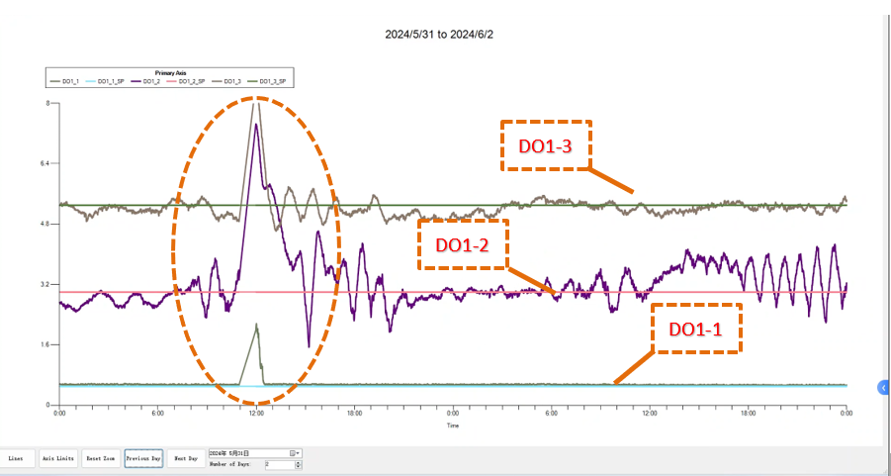The height and width of the screenshot is (476, 891).
Task: Click the Lines button
Action: point(16,458)
